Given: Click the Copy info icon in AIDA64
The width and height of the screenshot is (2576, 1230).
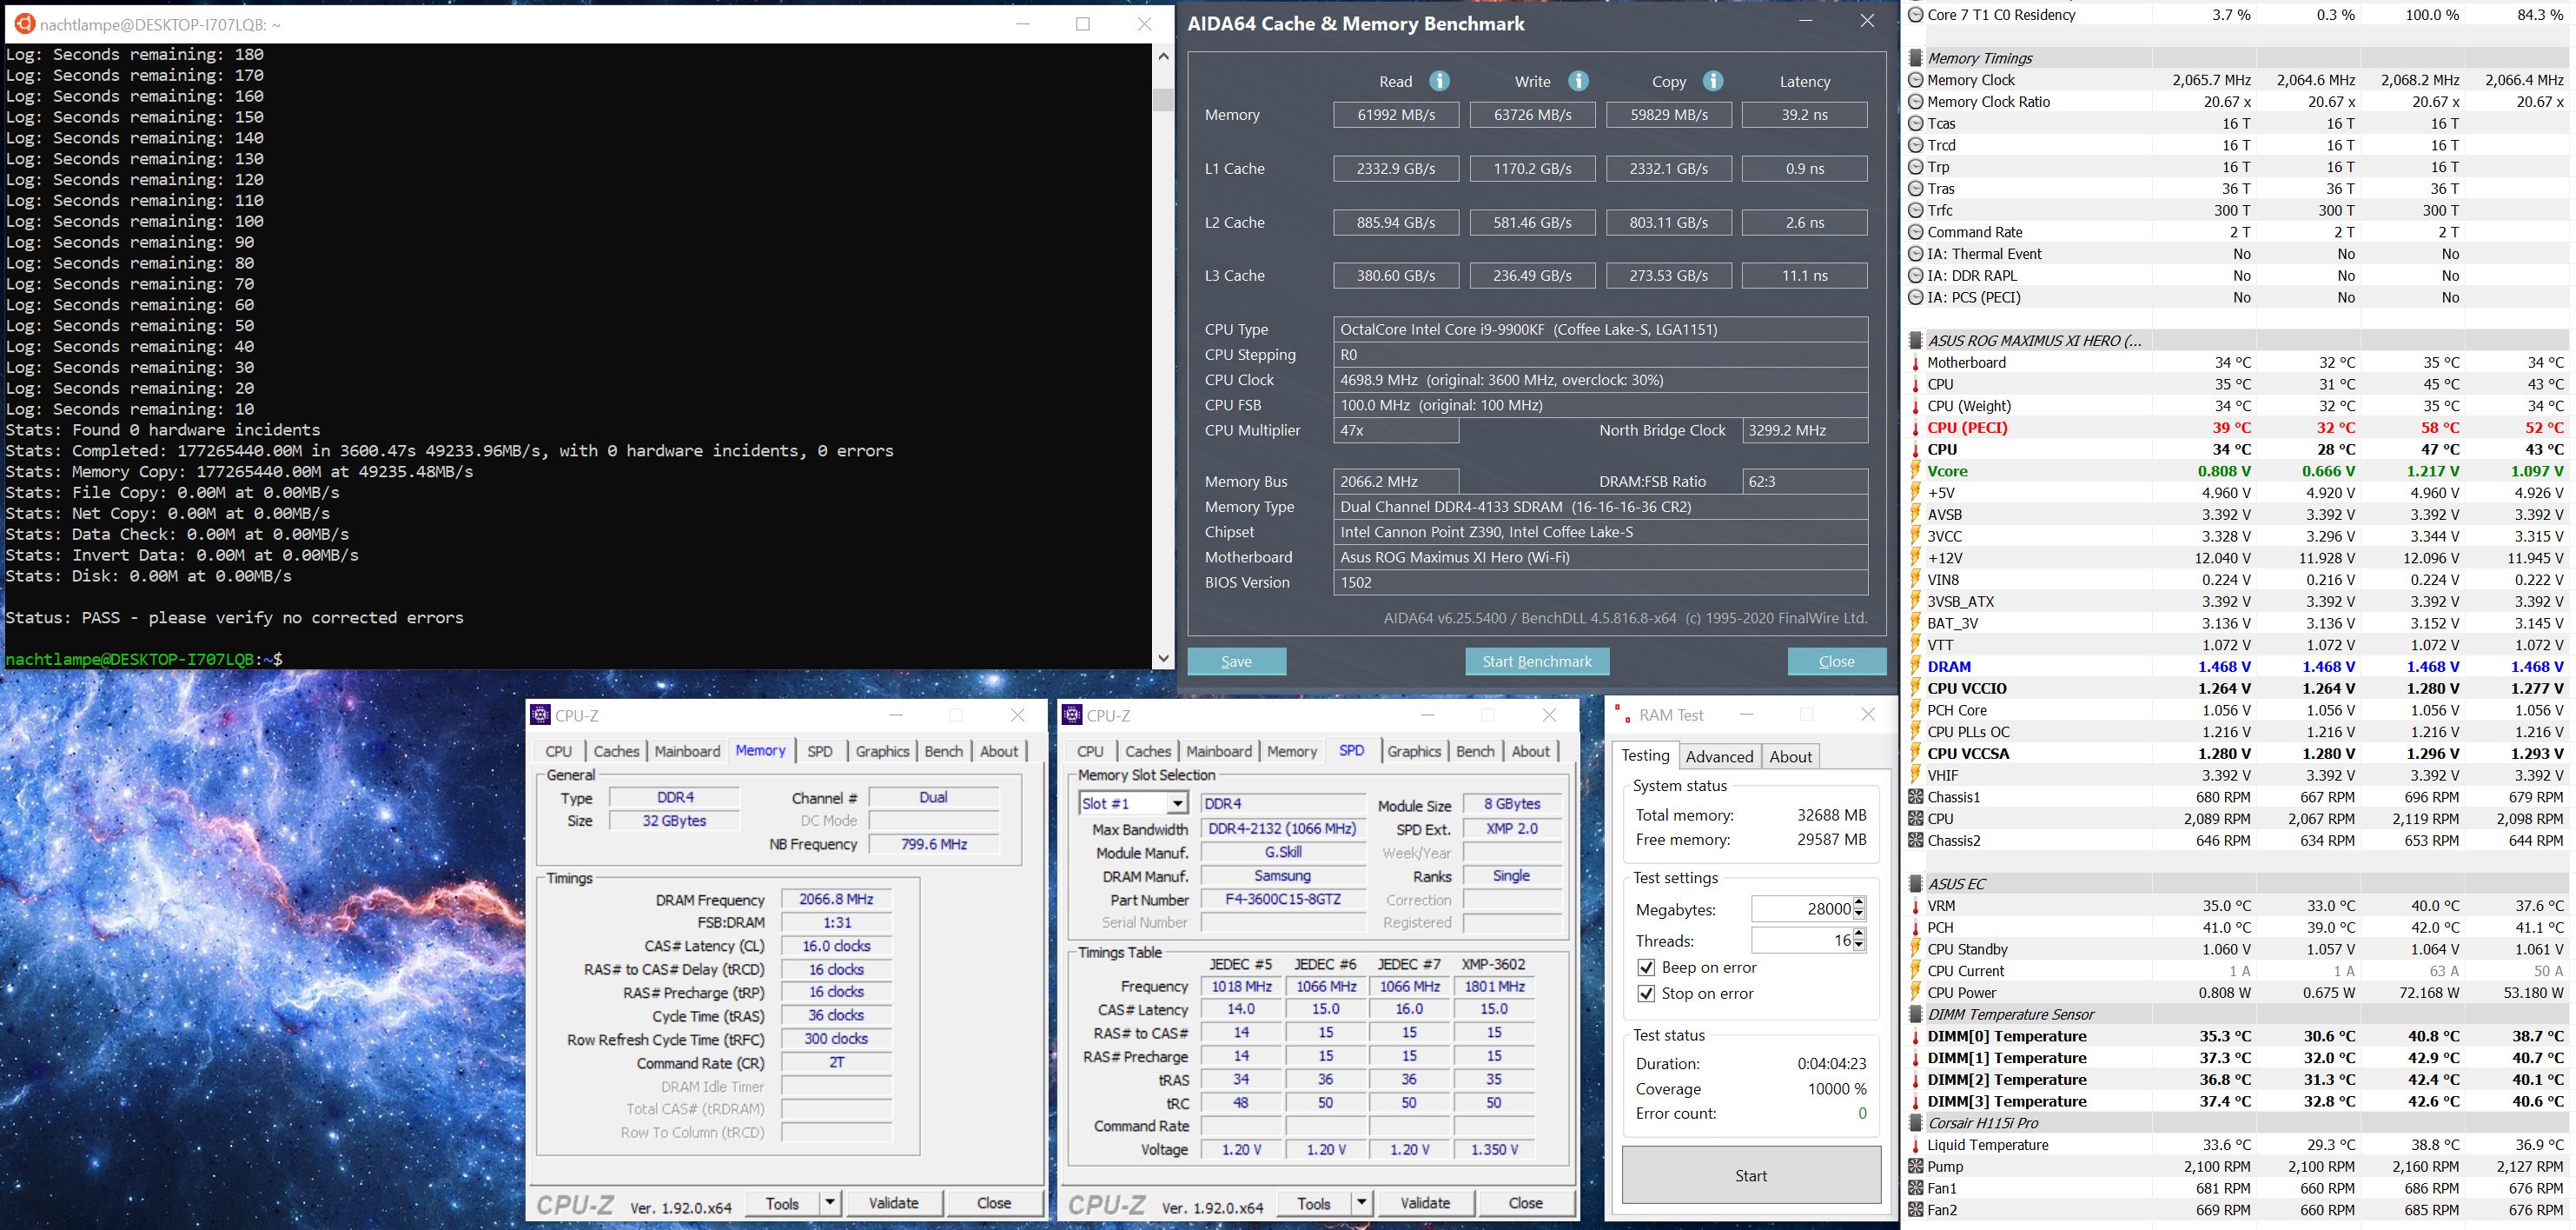Looking at the screenshot, I should (1712, 81).
